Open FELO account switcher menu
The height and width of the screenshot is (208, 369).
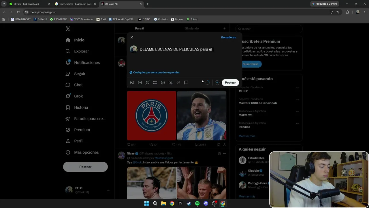coord(88,190)
